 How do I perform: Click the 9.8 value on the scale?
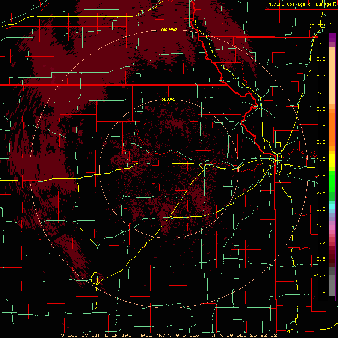click(x=321, y=42)
